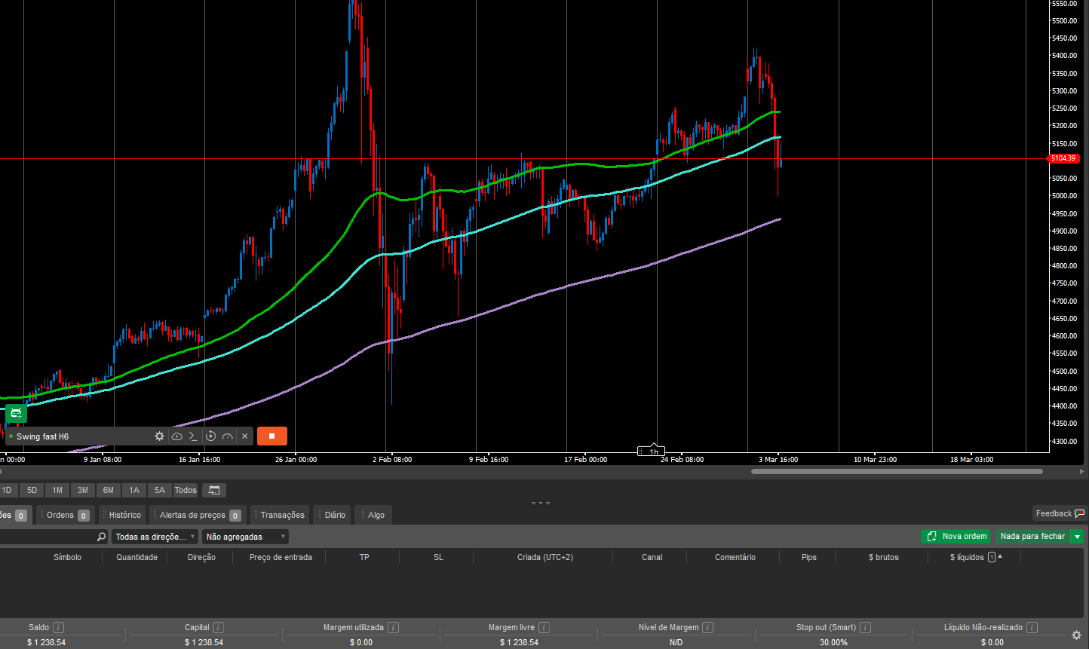Remove Swing fast H6 cBot with X
Screen dimensions: 1089x649
point(244,436)
